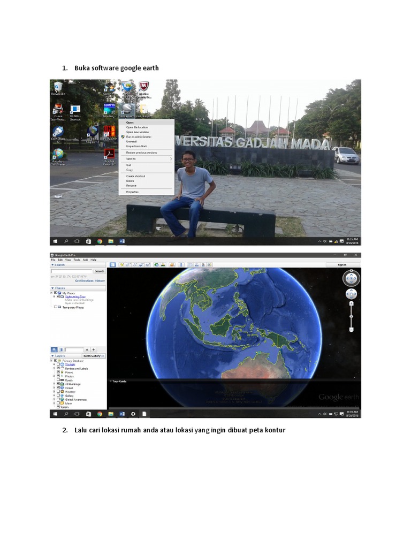
Task: Disable the 3D Buildings layer checkbox
Action: (58, 384)
